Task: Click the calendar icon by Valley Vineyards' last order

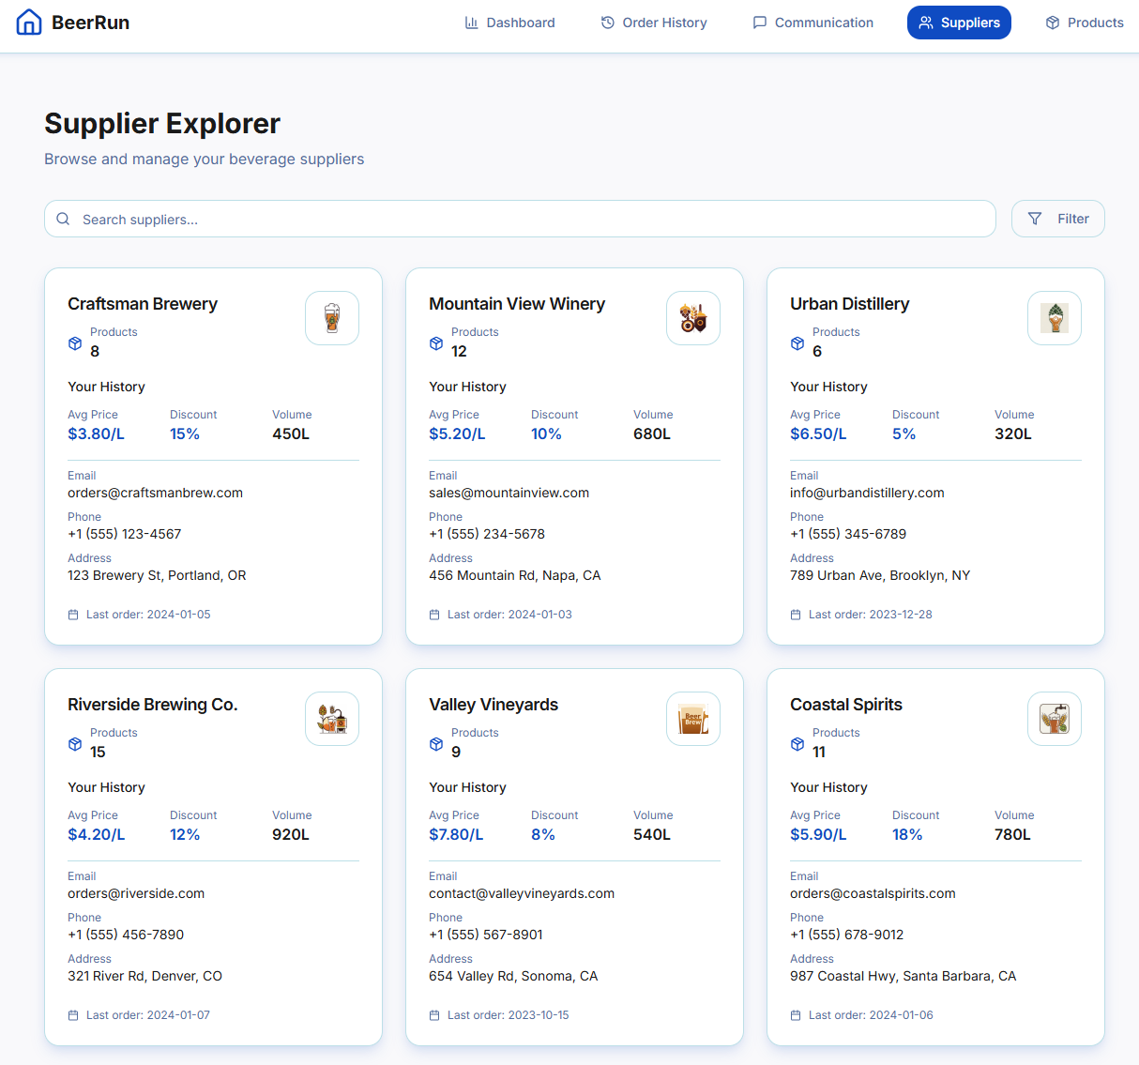Action: click(434, 1015)
